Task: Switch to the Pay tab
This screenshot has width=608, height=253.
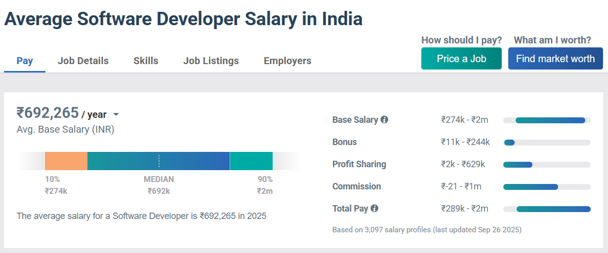Action: [x=25, y=61]
